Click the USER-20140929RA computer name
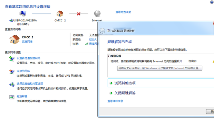The height and width of the screenshot is (125, 214). [x=25, y=20]
